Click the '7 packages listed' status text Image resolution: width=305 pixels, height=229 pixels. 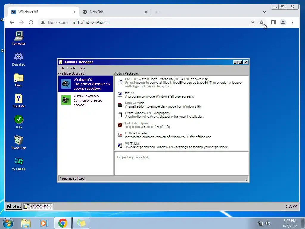click(72, 178)
